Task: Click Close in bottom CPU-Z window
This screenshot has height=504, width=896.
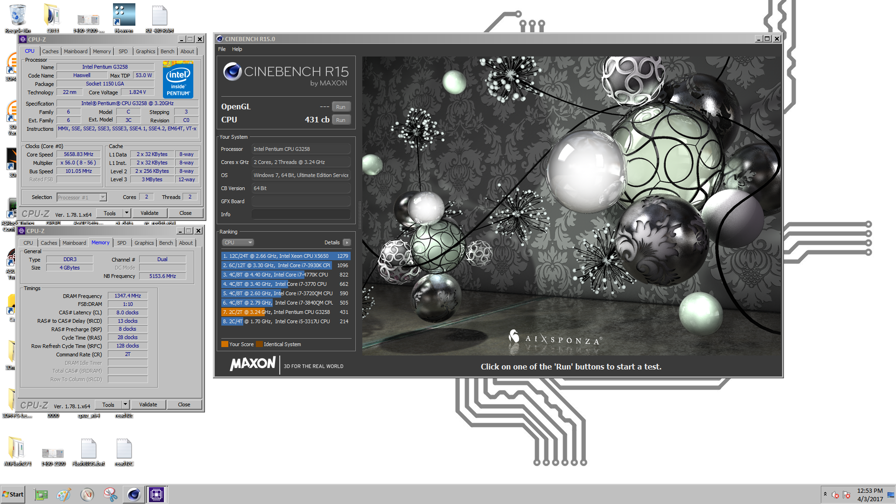Action: 184,405
